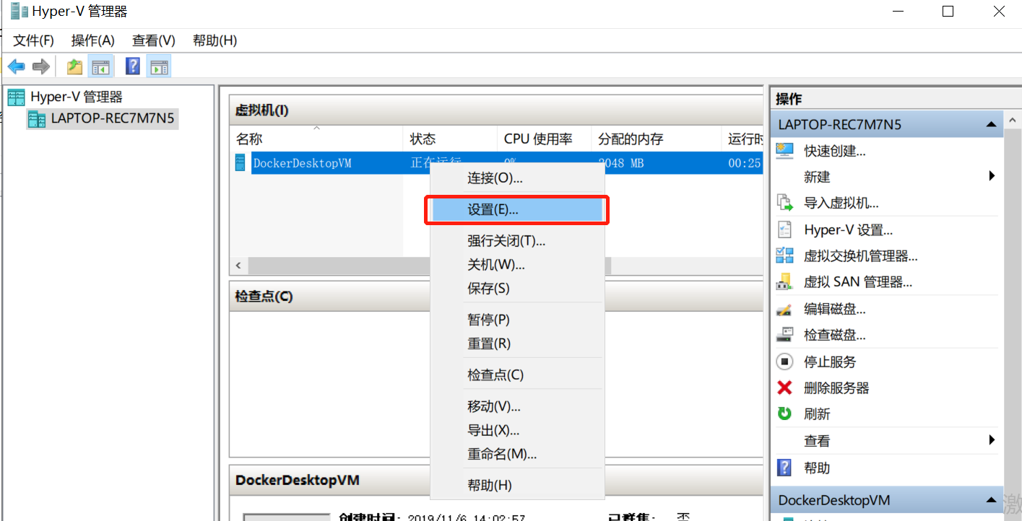This screenshot has height=521, width=1022.
Task: Click 导入虚拟机... action link
Action: (841, 203)
